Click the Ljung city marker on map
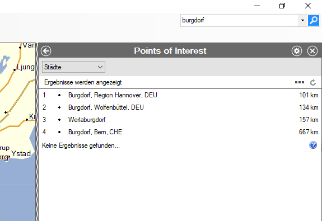Viewport: 322px width, 221px height. click(x=15, y=70)
